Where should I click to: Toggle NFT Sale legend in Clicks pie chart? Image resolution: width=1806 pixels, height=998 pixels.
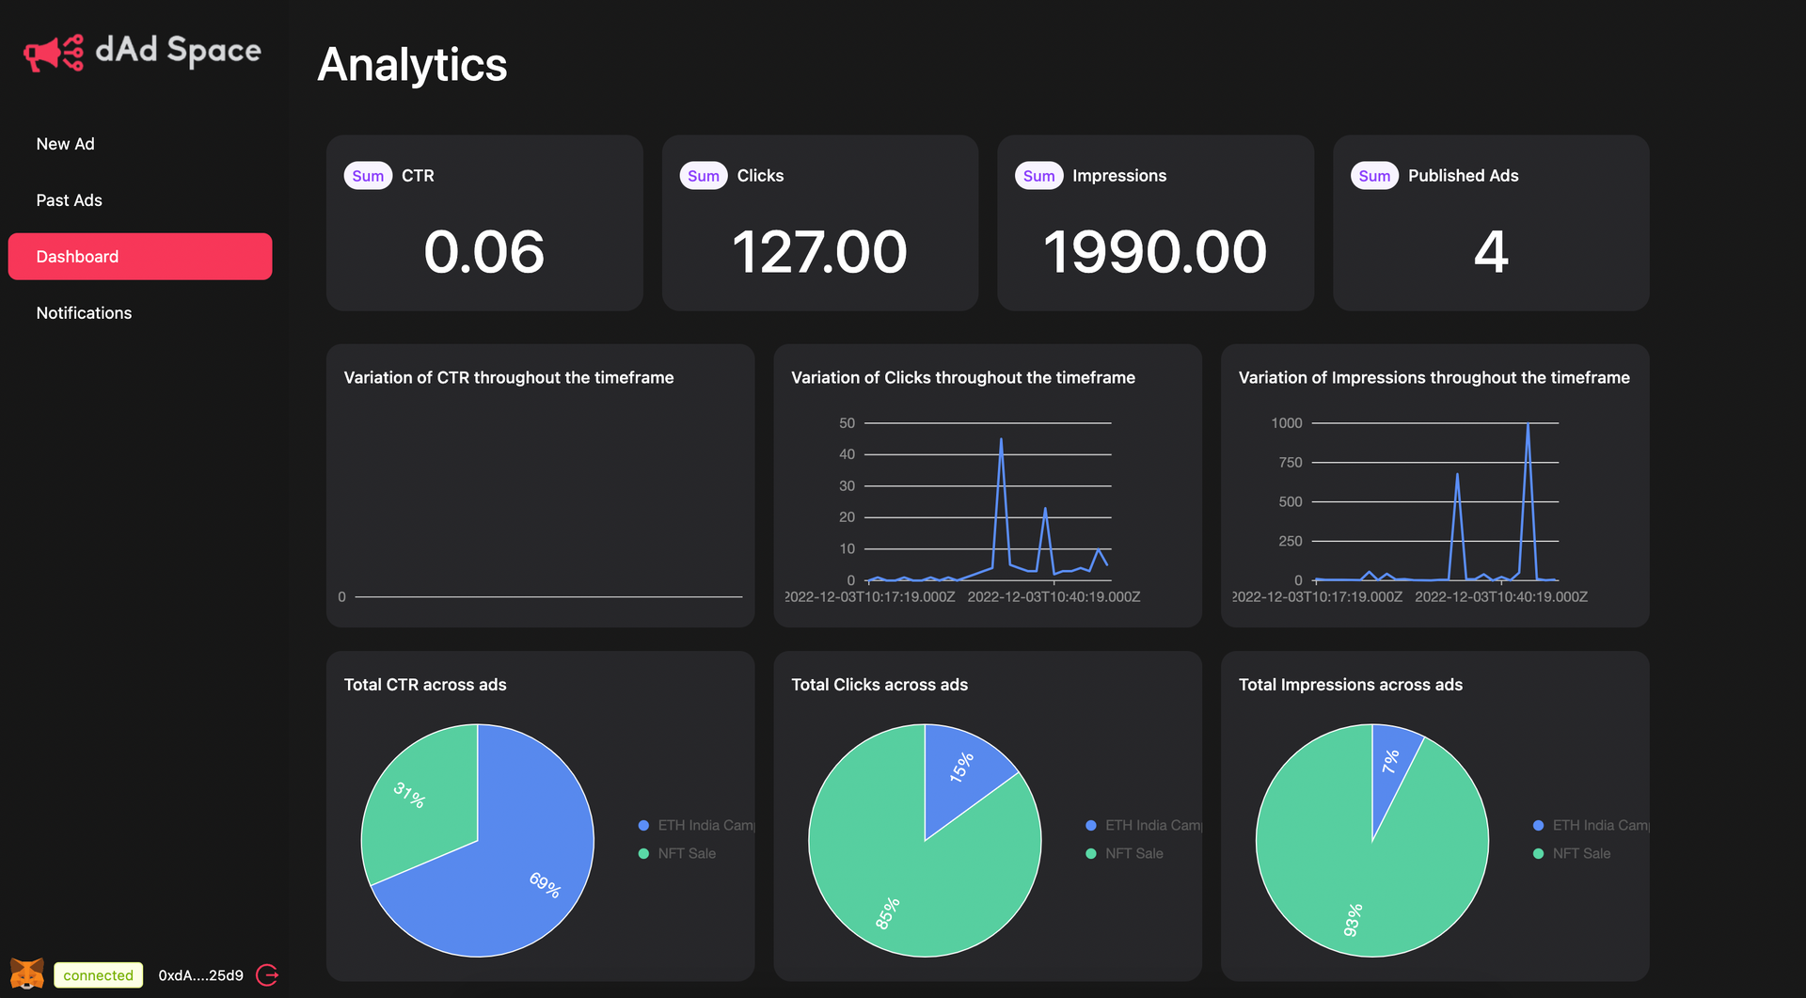[1125, 853]
